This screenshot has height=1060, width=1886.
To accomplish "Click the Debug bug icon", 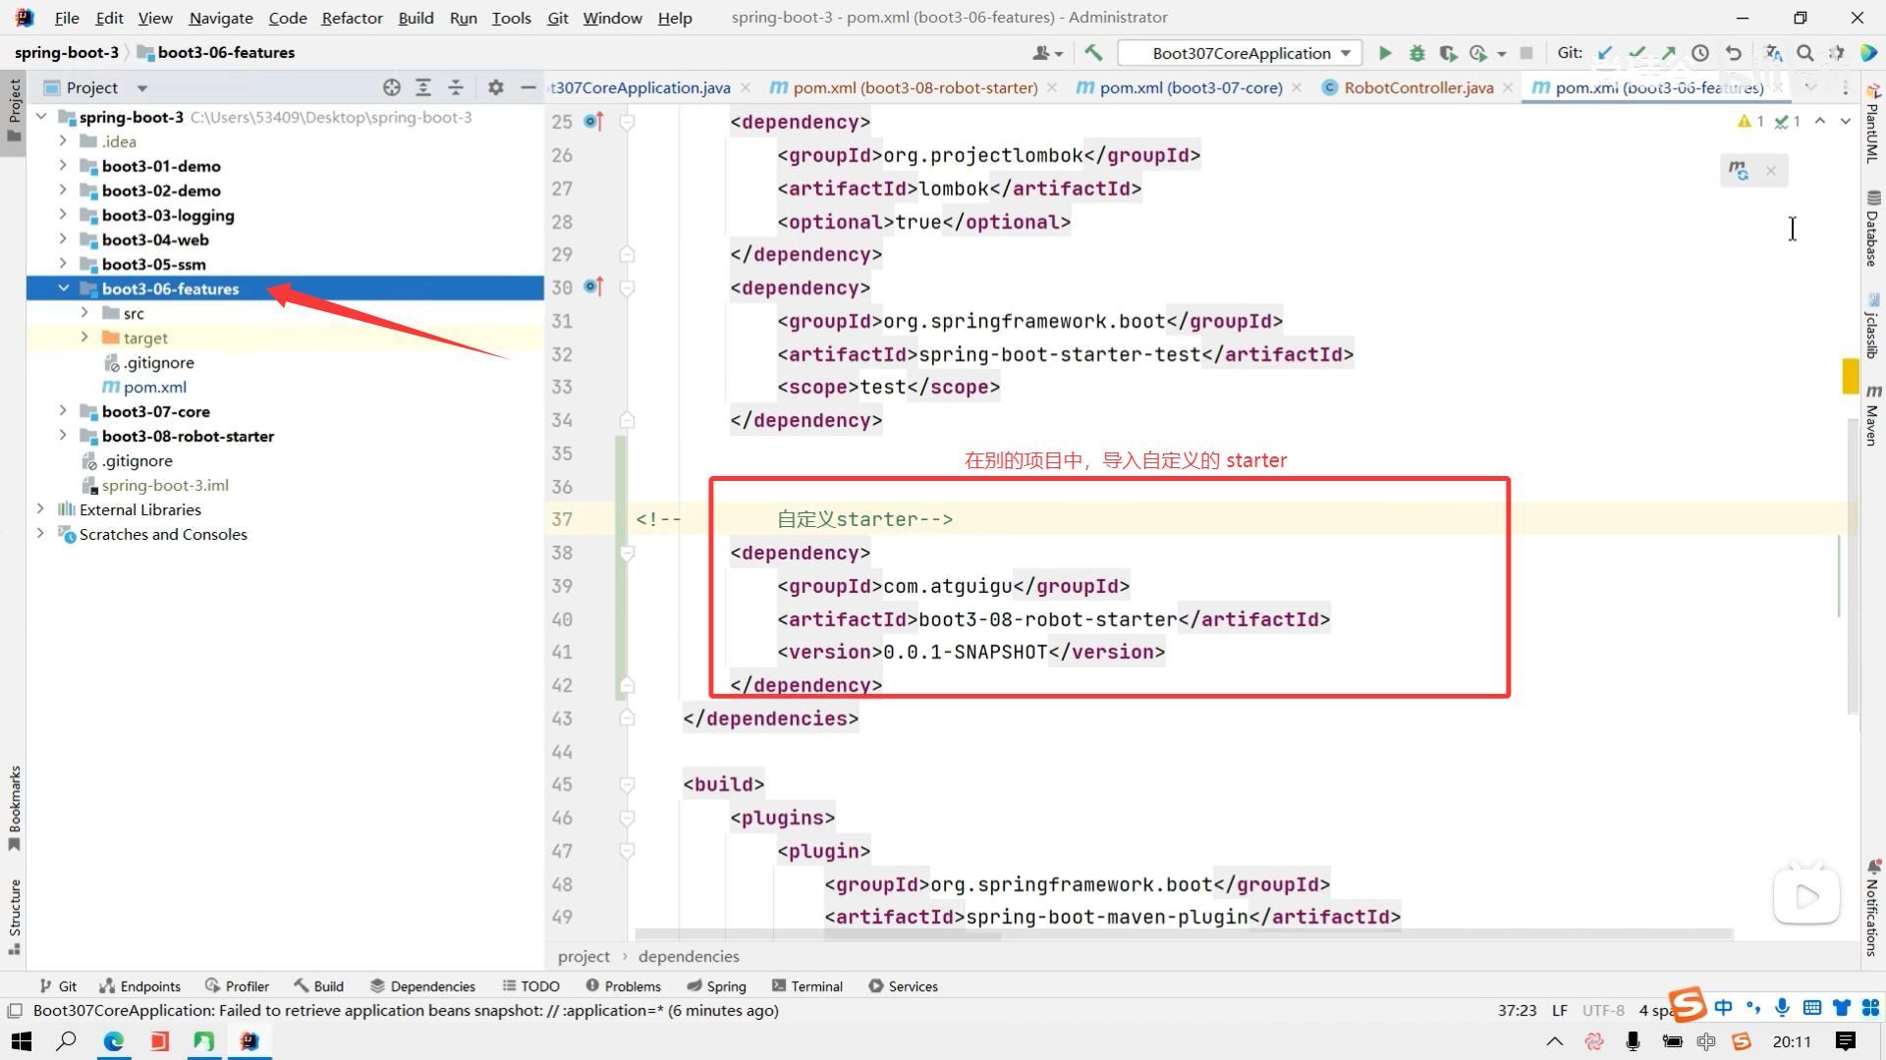I will (x=1416, y=53).
